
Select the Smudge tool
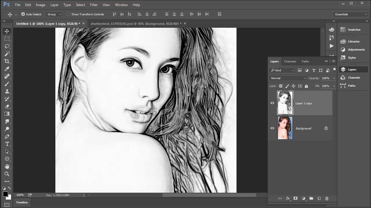tap(7, 121)
